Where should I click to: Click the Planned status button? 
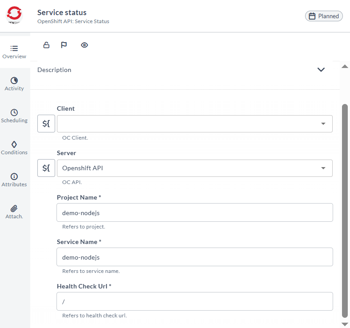coord(324,16)
